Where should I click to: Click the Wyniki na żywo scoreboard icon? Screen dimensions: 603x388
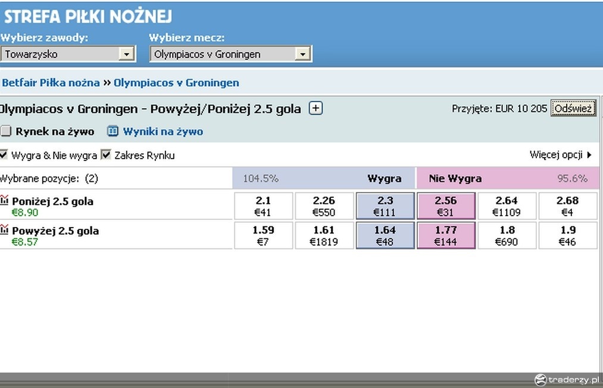(x=113, y=131)
